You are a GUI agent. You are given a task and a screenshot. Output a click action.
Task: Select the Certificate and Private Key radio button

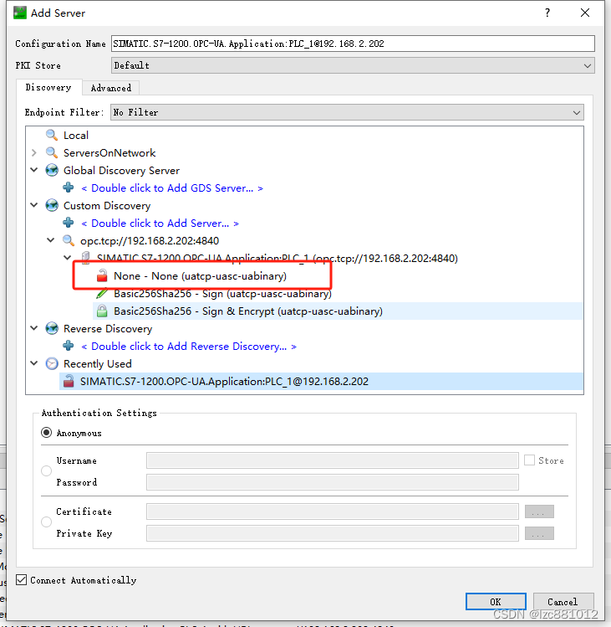point(46,522)
